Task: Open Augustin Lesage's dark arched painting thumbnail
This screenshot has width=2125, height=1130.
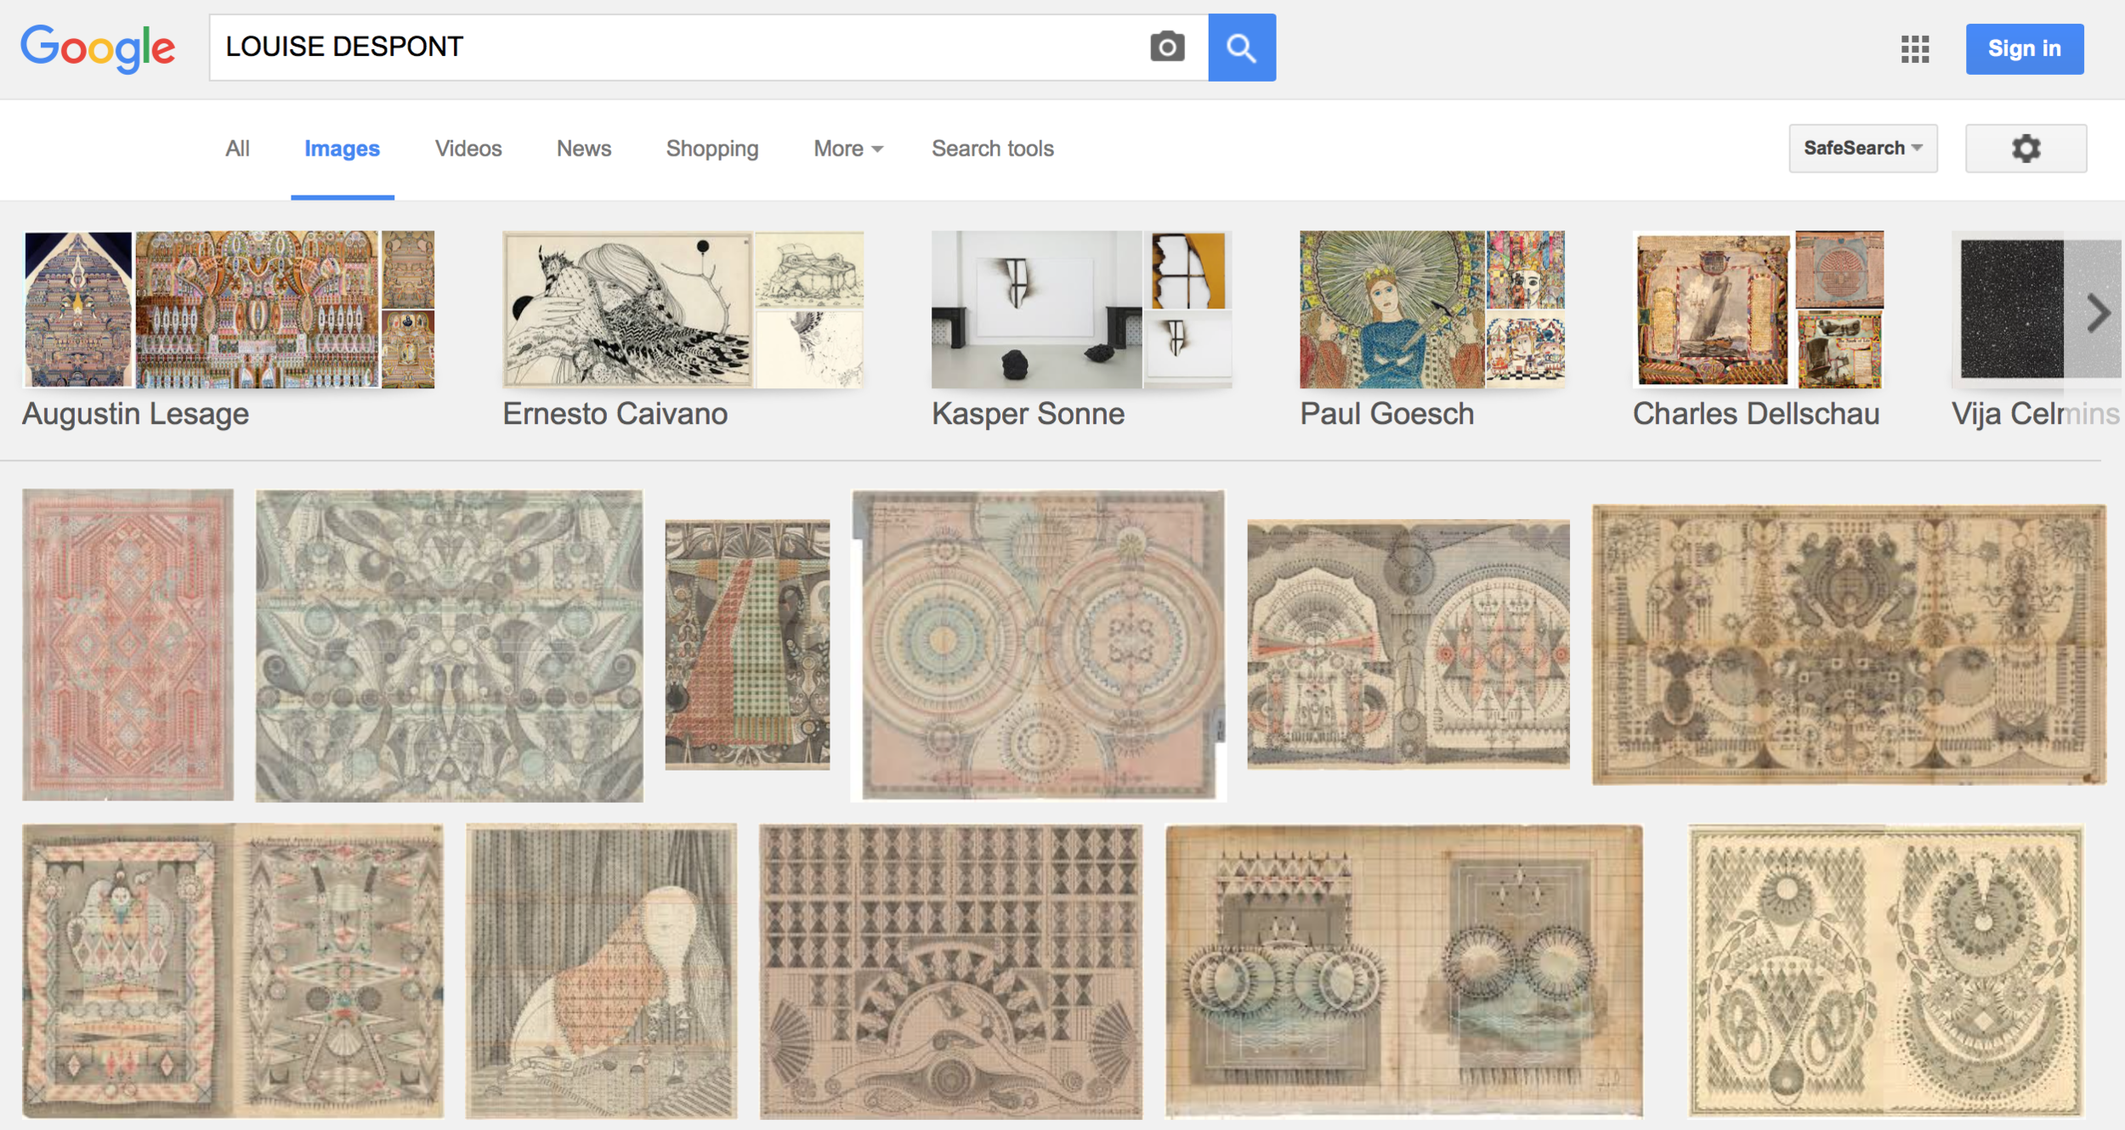Action: (x=78, y=309)
